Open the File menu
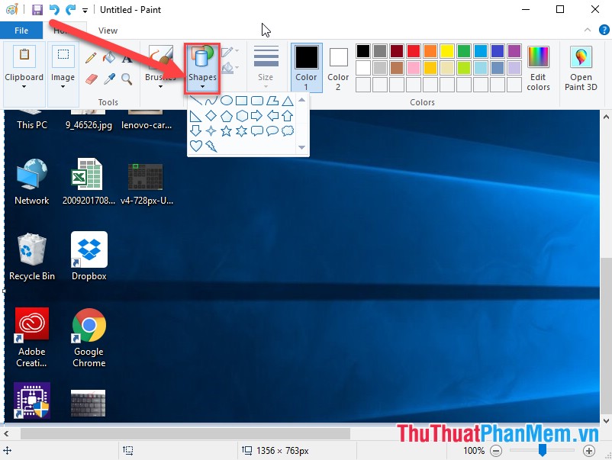 click(21, 30)
